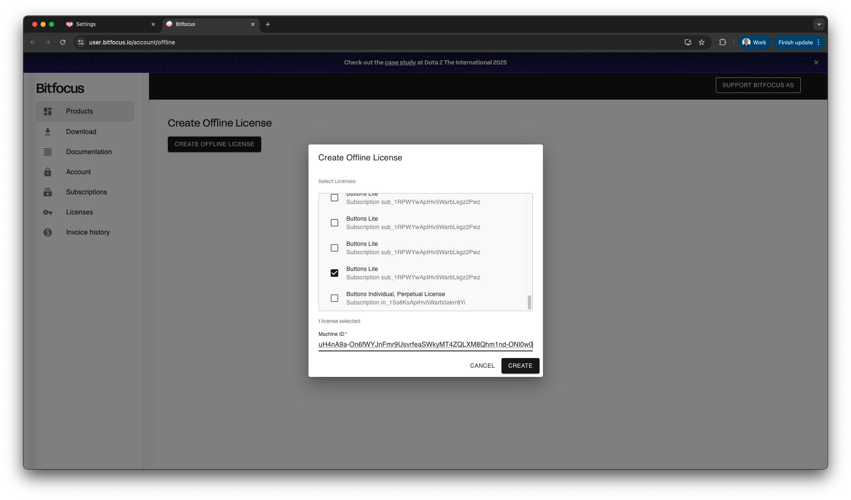The height and width of the screenshot is (500, 851).
Task: Go forward in browser history
Action: pyautogui.click(x=48, y=42)
